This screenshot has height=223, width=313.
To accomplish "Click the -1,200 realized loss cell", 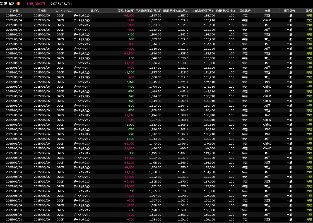I will click(x=130, y=73).
